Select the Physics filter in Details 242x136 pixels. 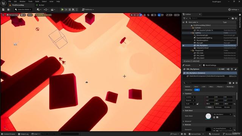220,87
